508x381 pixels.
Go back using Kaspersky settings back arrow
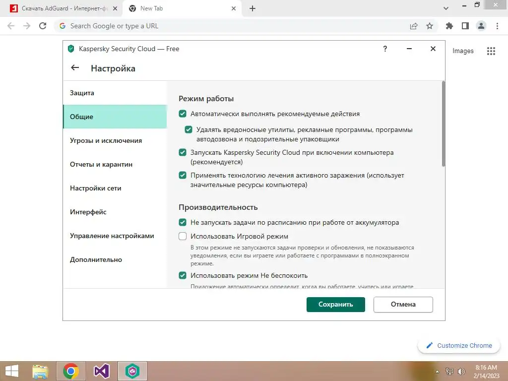tap(75, 67)
